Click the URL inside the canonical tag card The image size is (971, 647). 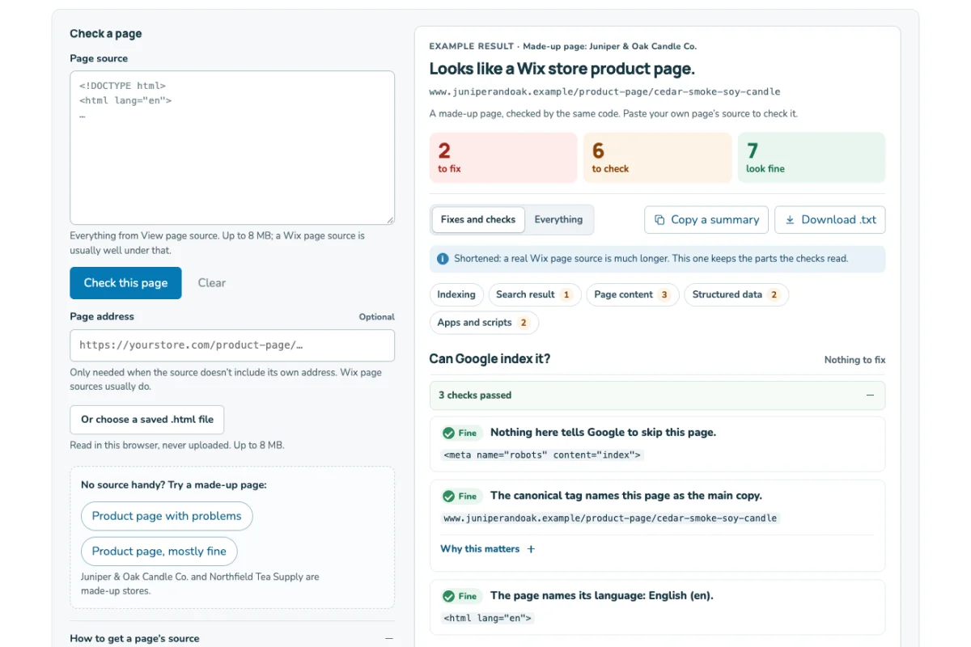click(x=610, y=518)
